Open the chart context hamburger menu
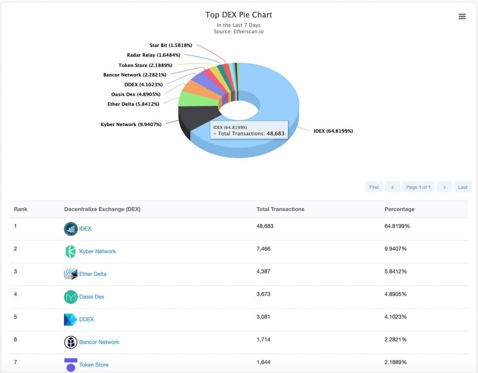Viewport: 478px width, 373px height. coord(462,16)
